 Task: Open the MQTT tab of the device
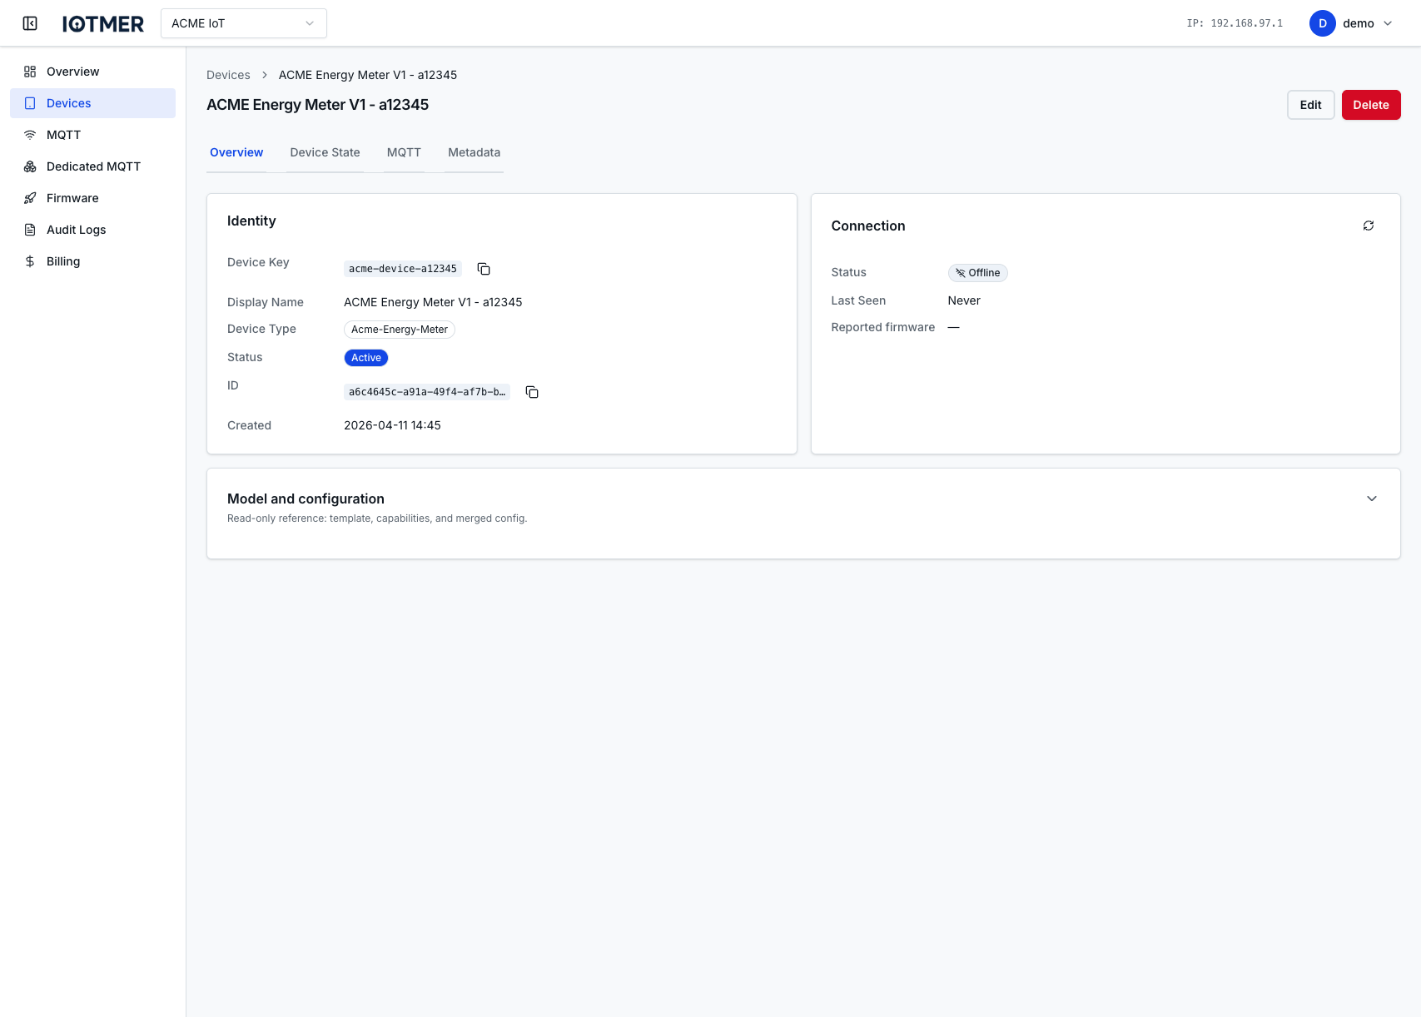404,152
